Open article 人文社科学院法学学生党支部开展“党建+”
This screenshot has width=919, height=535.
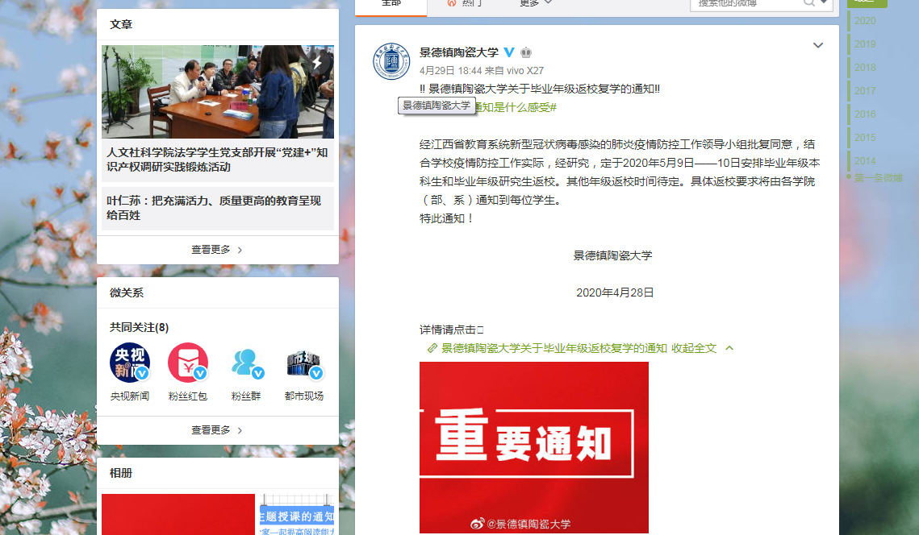[217, 160]
